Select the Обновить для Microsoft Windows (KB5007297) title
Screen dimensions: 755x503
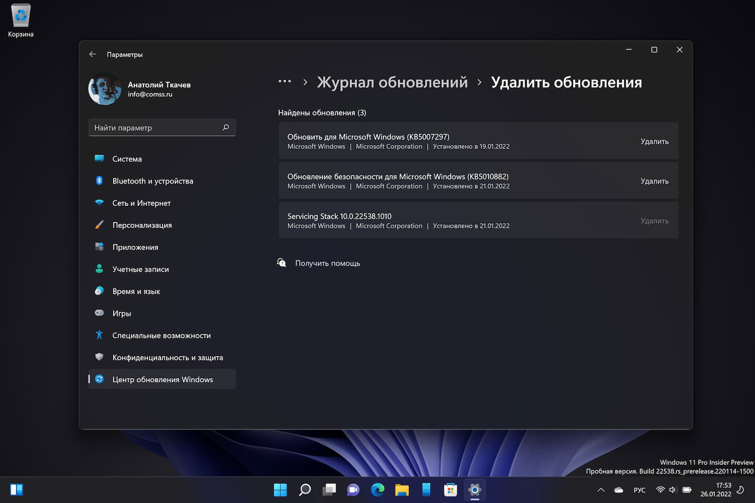coord(368,137)
